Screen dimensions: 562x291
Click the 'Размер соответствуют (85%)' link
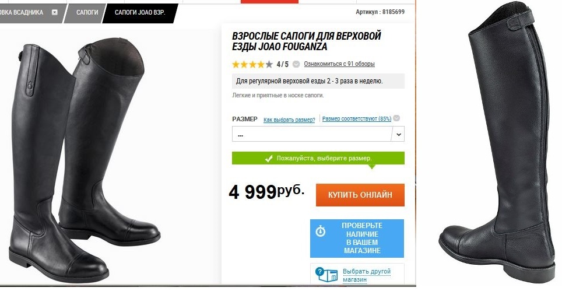tap(357, 118)
